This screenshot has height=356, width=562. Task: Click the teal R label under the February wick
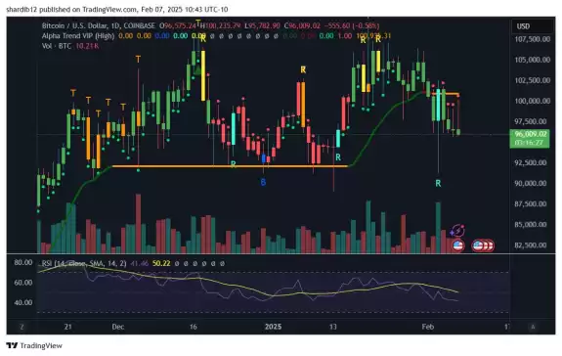point(438,183)
